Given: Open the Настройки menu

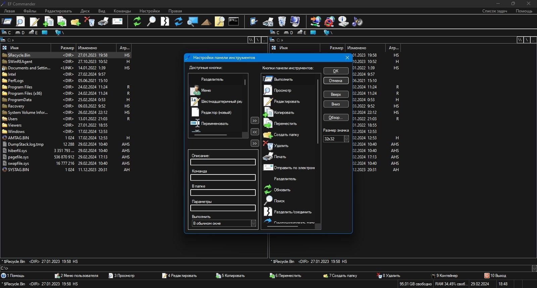Looking at the screenshot, I should pos(150,11).
